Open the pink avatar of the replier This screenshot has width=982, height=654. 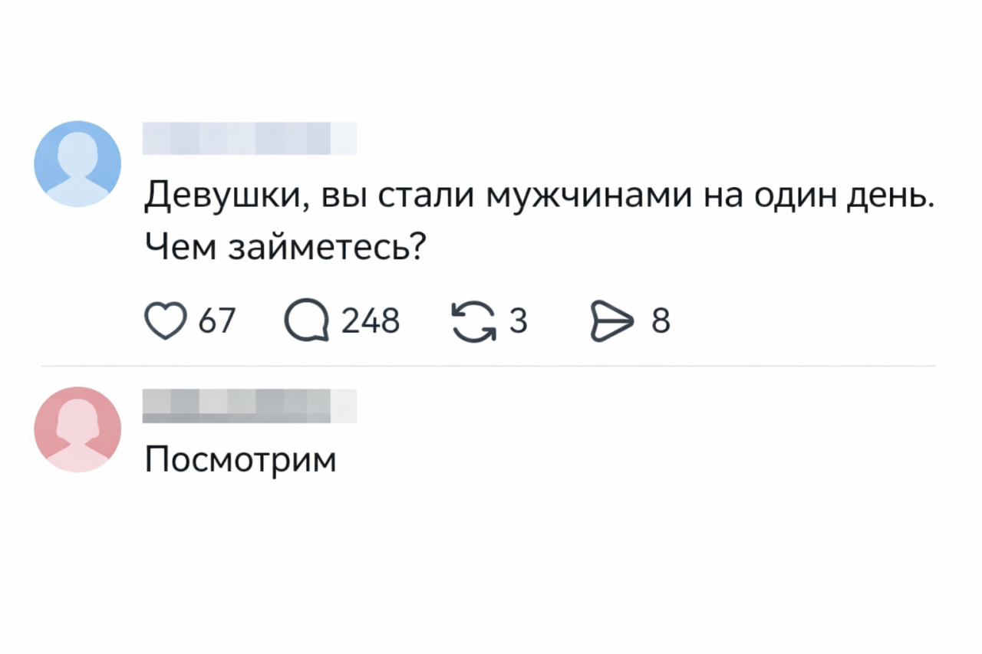(77, 429)
